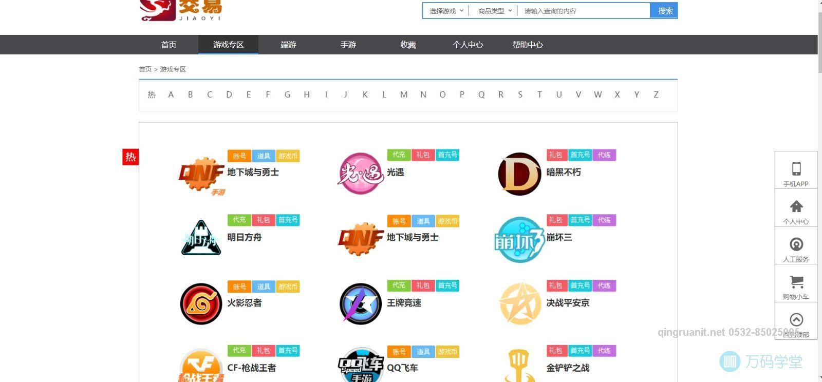Click the 明日方舟 game logo

click(201, 238)
